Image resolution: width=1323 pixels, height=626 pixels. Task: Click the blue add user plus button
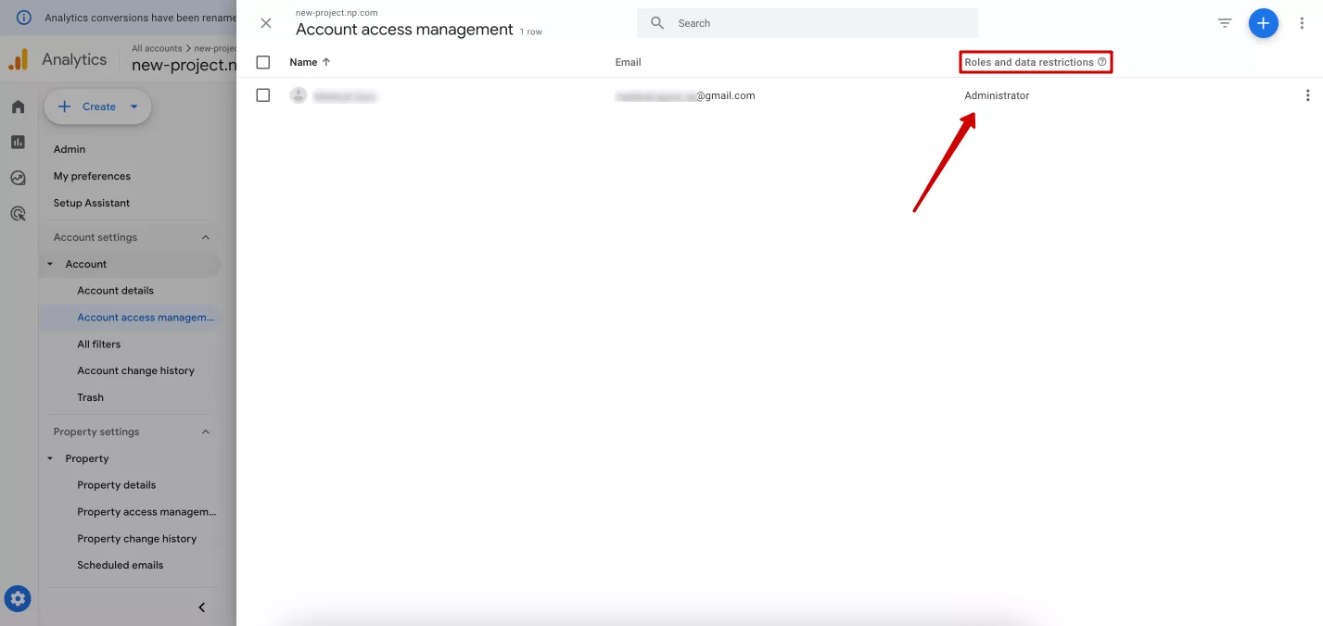[x=1263, y=23]
